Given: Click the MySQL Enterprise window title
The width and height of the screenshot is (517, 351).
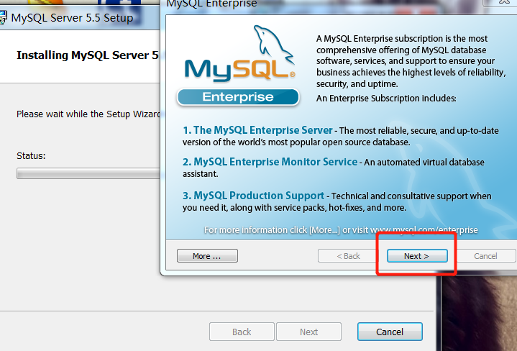Looking at the screenshot, I should [211, 4].
